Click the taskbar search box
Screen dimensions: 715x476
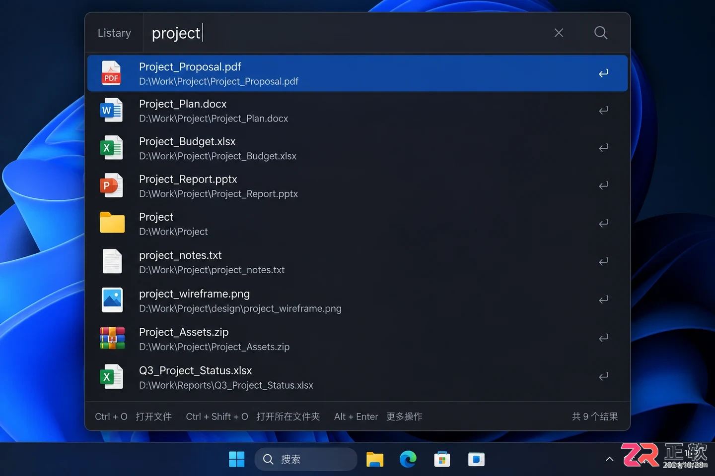(306, 459)
